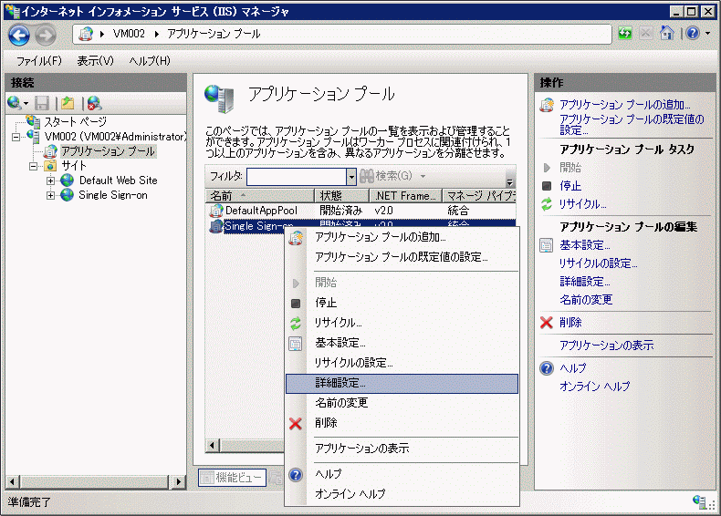The width and height of the screenshot is (721, 516).
Task: Select アプリケーション プール tree node
Action: tap(108, 151)
